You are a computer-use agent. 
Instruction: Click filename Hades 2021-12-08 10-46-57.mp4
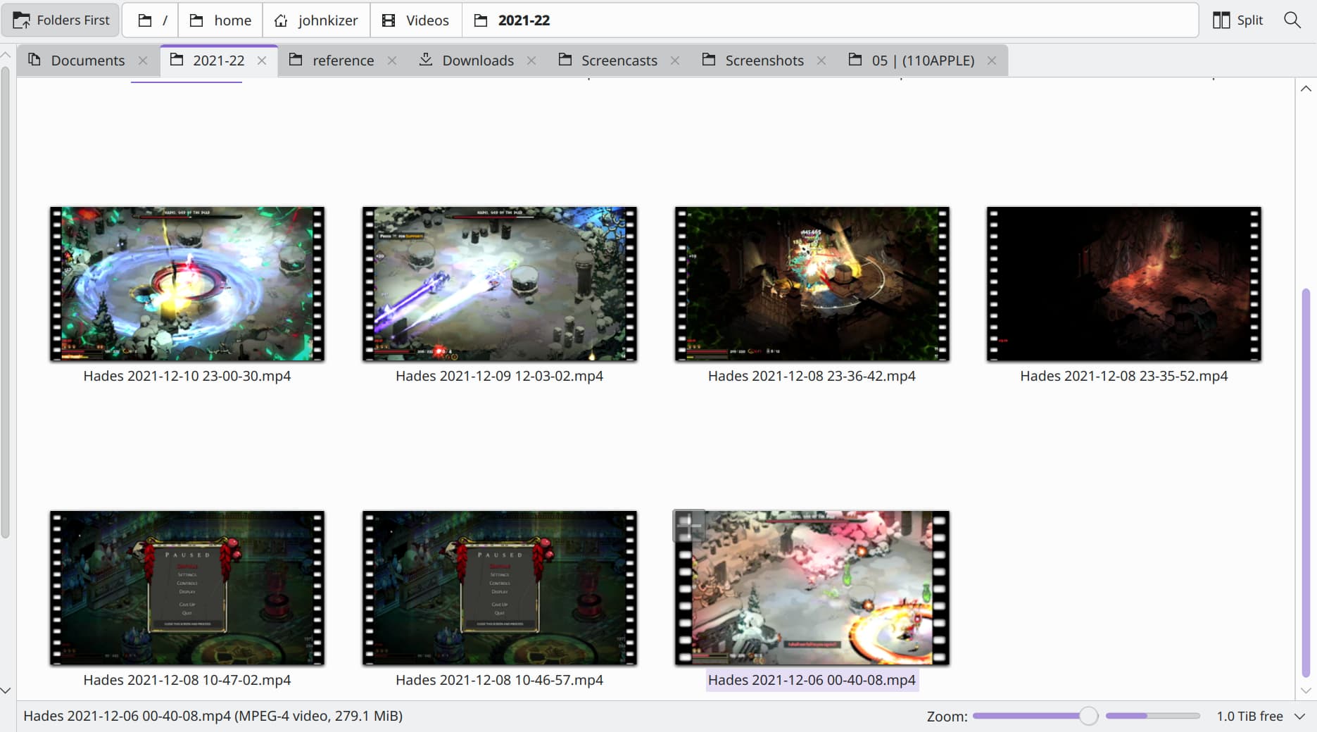[x=500, y=680]
